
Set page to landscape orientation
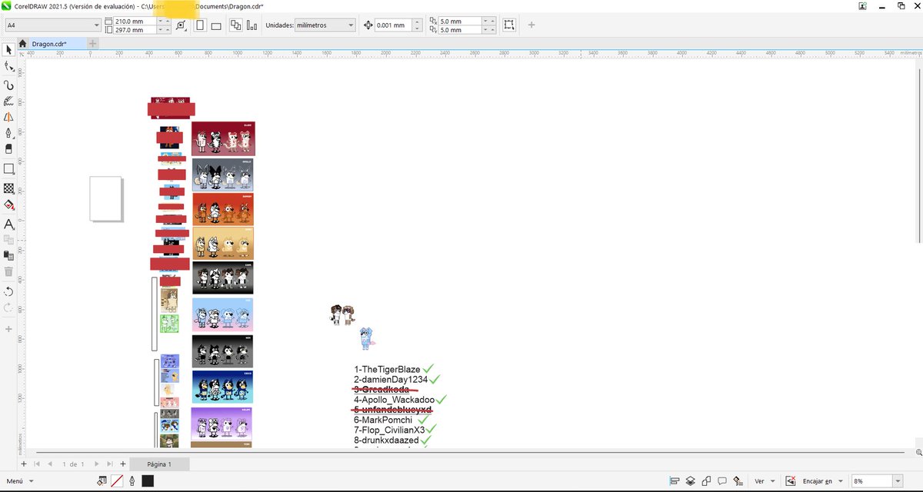[x=216, y=25]
